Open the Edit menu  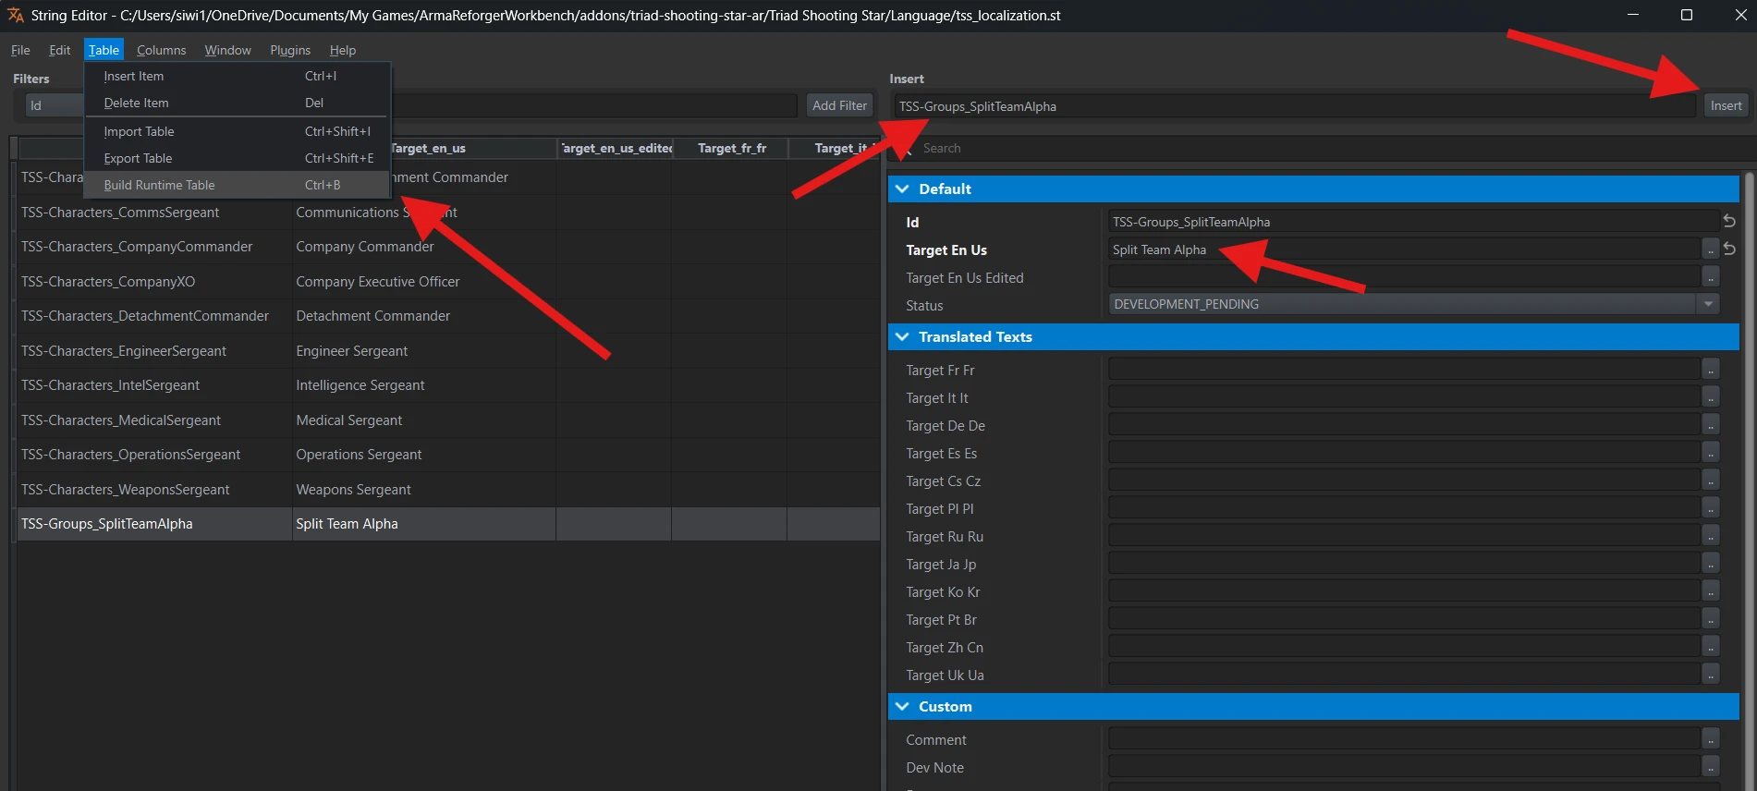[59, 50]
